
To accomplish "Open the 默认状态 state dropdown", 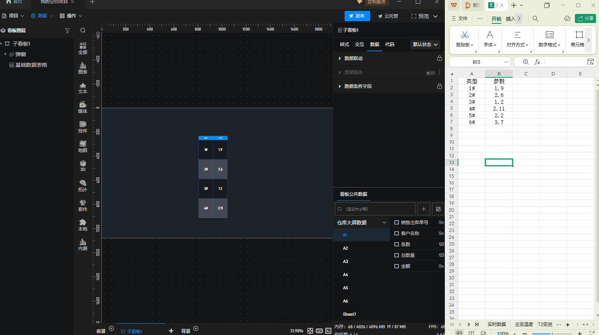I will coord(425,45).
